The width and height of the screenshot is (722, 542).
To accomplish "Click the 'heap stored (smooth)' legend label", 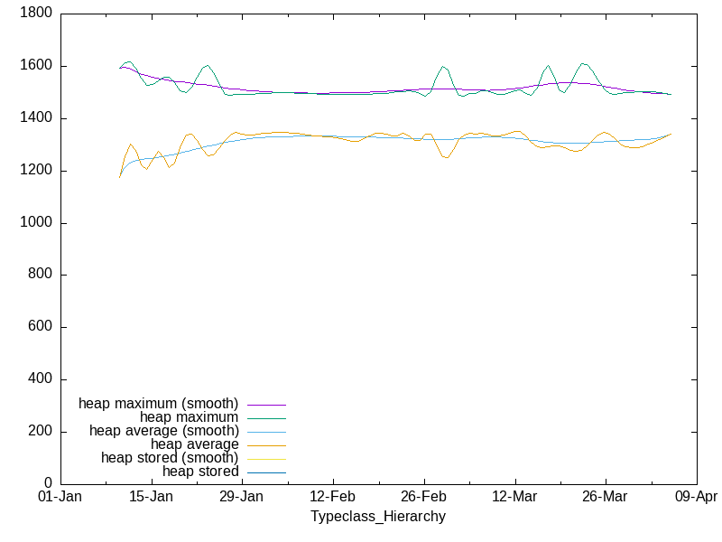I will click(x=170, y=458).
